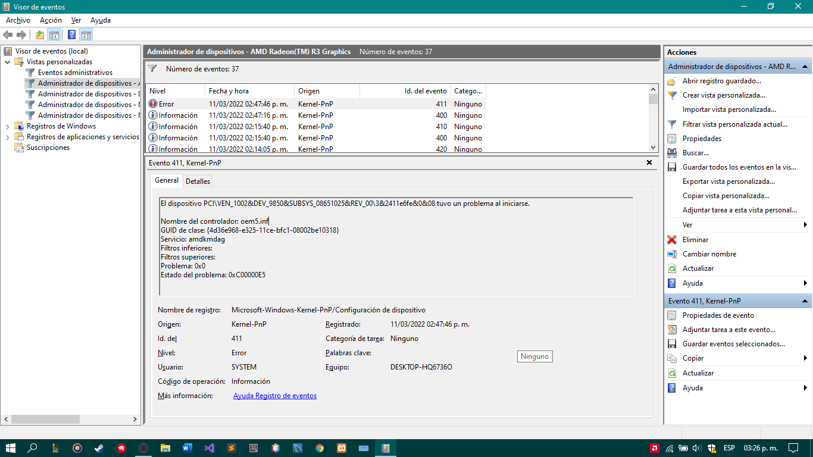Open the Archivo menu
Viewport: 813px width, 457px height.
[18, 20]
